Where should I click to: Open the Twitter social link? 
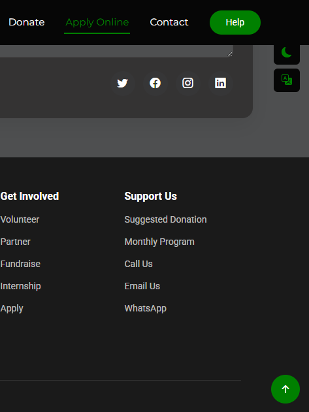[123, 84]
